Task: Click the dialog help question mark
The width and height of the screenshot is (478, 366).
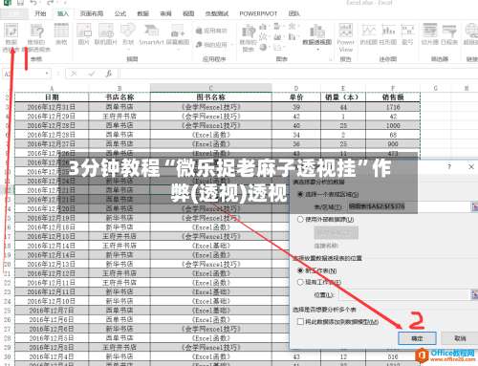Action: click(x=449, y=166)
